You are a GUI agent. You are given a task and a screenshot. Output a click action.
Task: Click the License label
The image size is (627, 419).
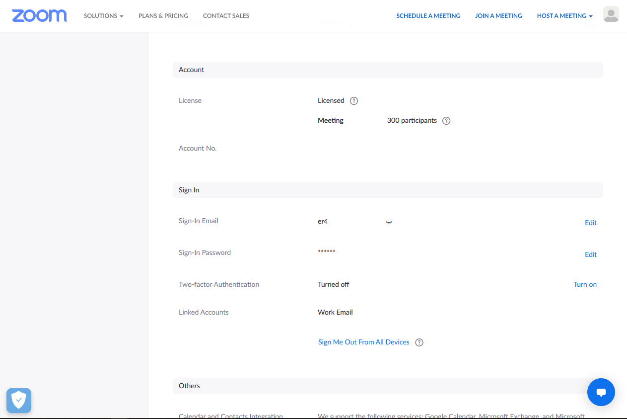point(190,100)
